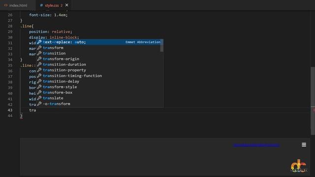Choose translate in autocomplete

[99, 98]
